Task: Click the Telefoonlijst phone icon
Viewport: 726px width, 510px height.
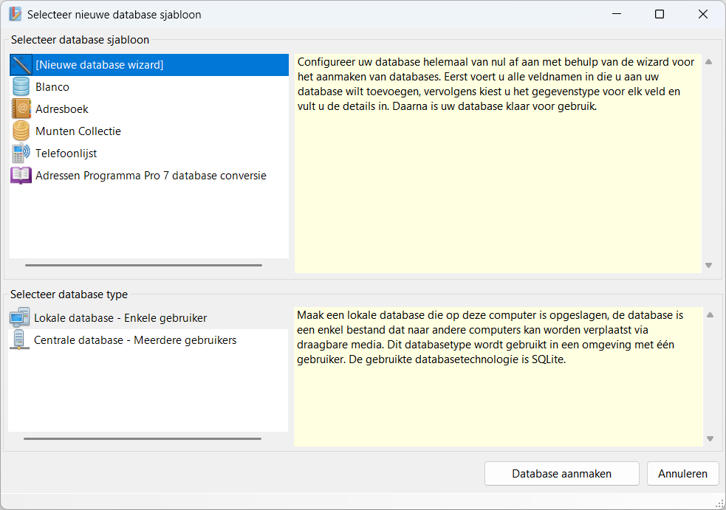Action: [21, 154]
